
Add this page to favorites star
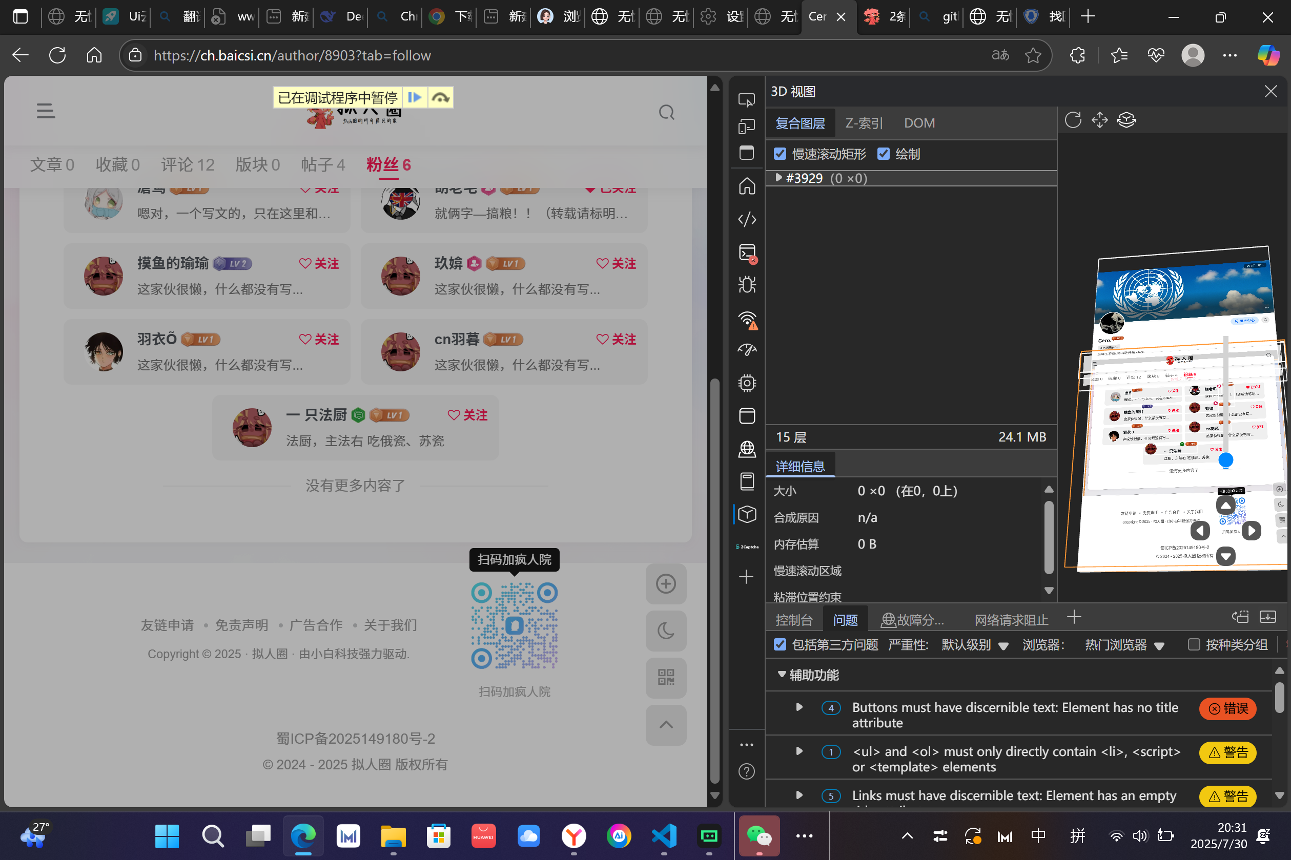(x=1033, y=55)
